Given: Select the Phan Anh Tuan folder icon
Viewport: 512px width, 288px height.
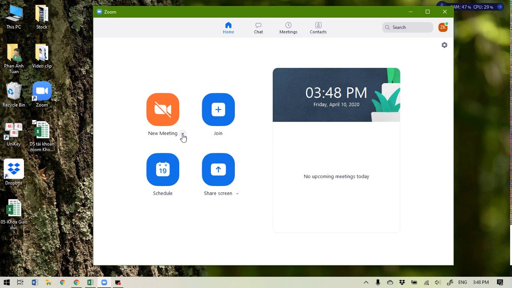Looking at the screenshot, I should pyautogui.click(x=14, y=59).
